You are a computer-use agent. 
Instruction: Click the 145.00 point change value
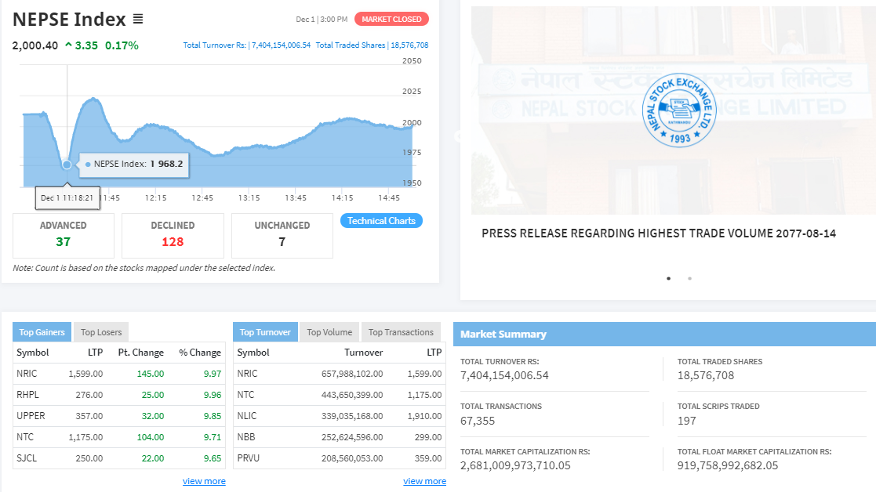click(x=151, y=374)
